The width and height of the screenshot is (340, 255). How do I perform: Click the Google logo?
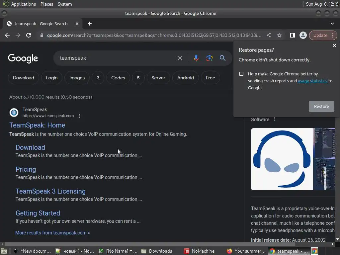point(23,58)
